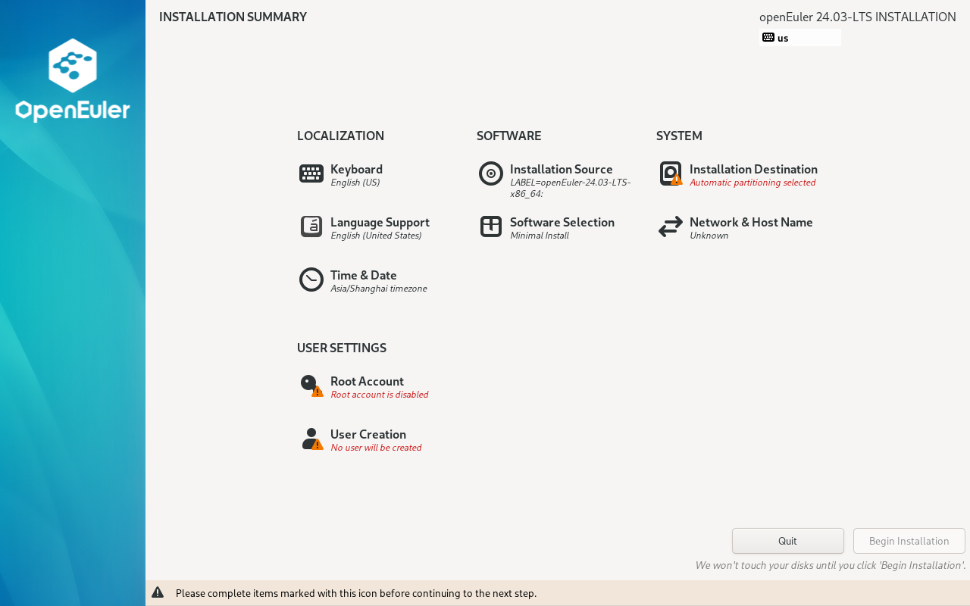Click the Asia/Shanghai timezone text

tap(378, 289)
